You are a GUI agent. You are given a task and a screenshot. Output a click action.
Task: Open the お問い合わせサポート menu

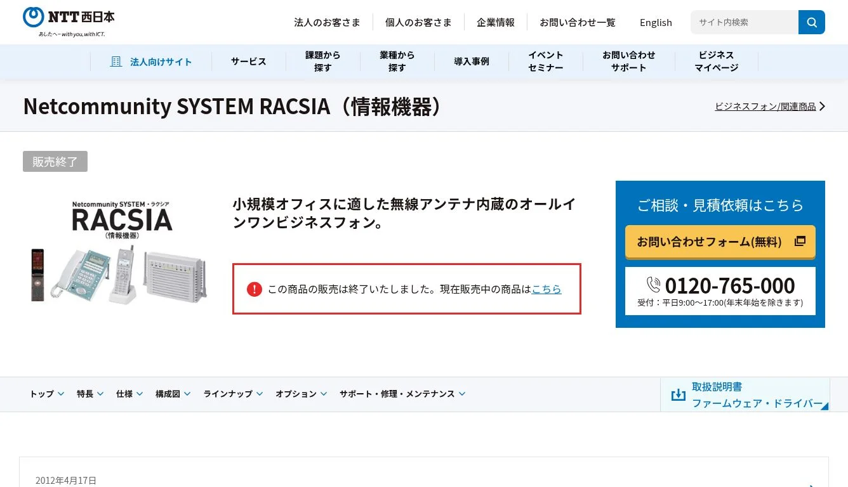pos(629,62)
